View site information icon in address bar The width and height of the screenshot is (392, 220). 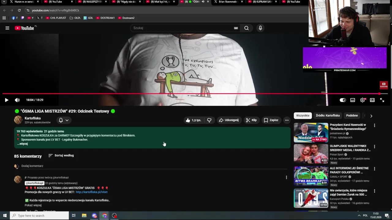[x=28, y=10]
